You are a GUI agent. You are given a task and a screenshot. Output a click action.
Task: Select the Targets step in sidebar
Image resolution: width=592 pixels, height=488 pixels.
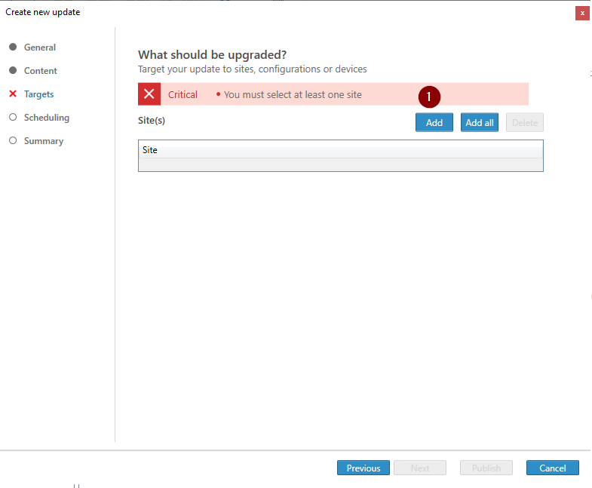39,94
